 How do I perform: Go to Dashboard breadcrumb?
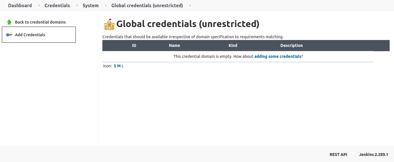coord(20,5)
